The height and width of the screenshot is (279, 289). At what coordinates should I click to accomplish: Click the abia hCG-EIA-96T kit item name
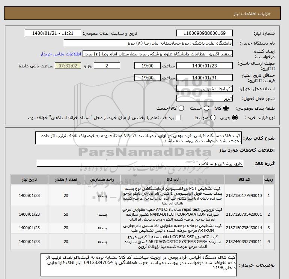(x=173, y=242)
